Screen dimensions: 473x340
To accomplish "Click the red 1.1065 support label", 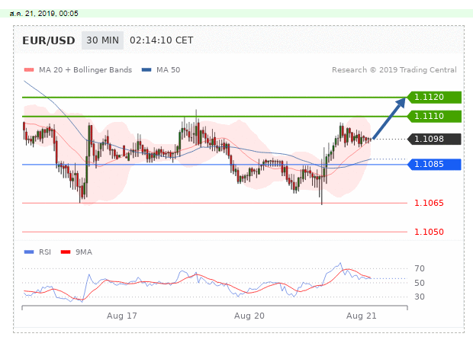I will click(x=429, y=203).
